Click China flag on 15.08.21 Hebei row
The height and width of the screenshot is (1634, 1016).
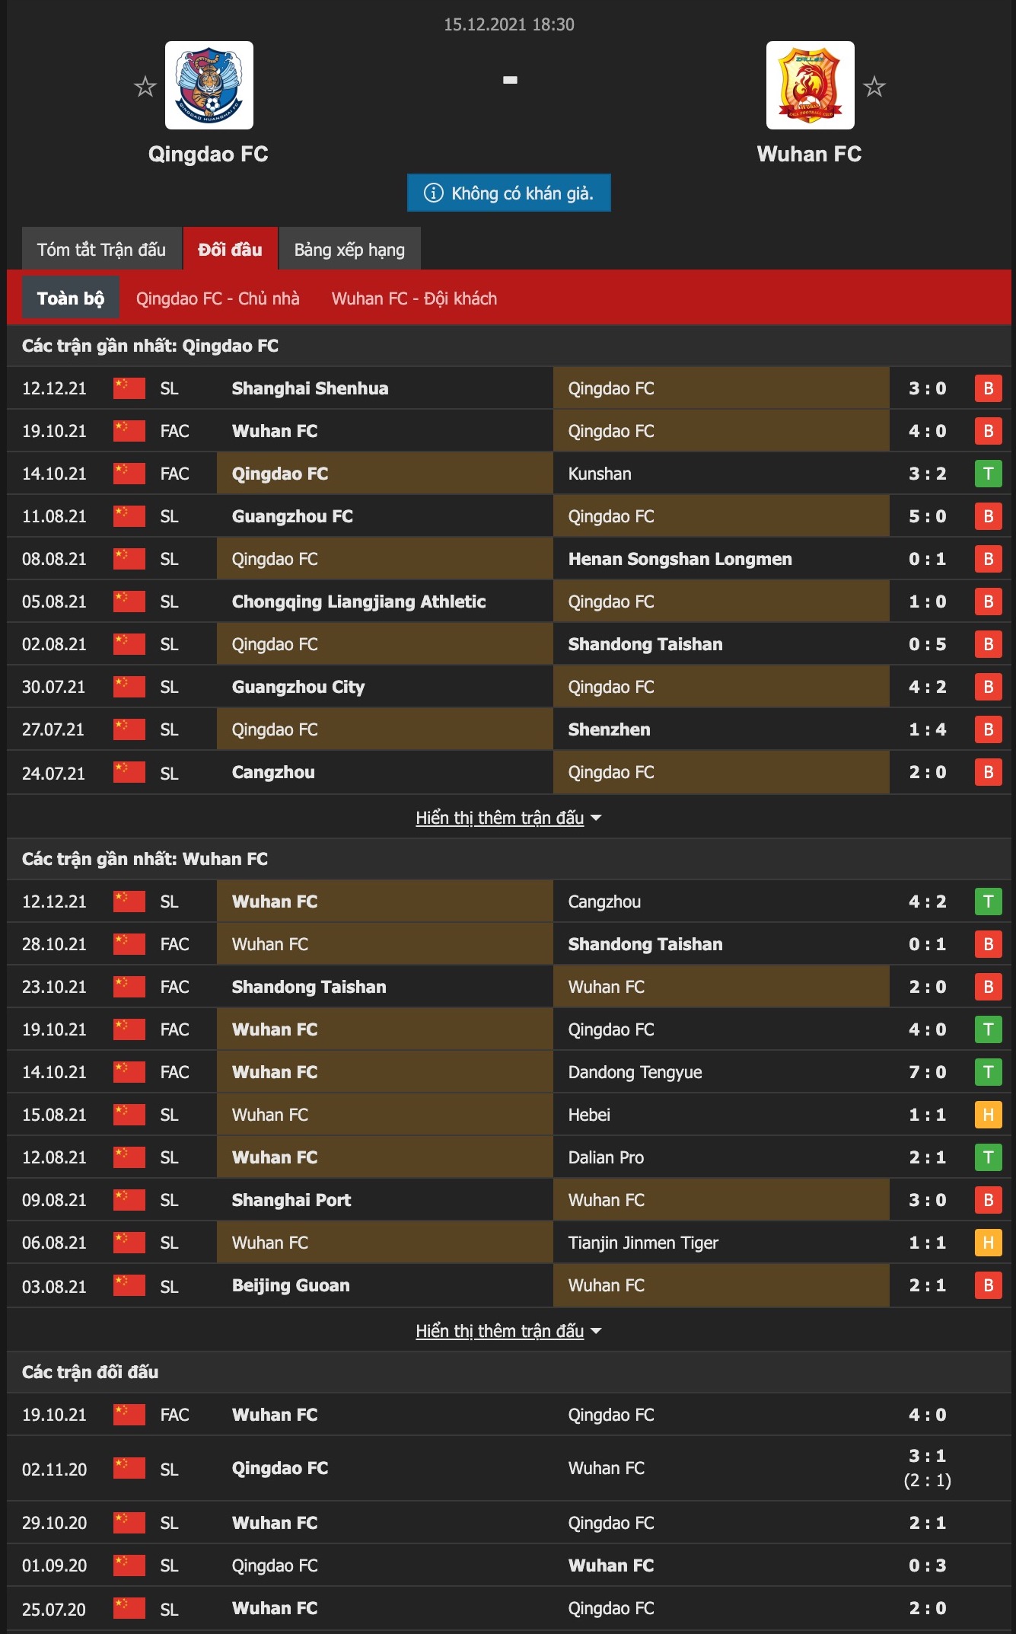coord(129,1114)
